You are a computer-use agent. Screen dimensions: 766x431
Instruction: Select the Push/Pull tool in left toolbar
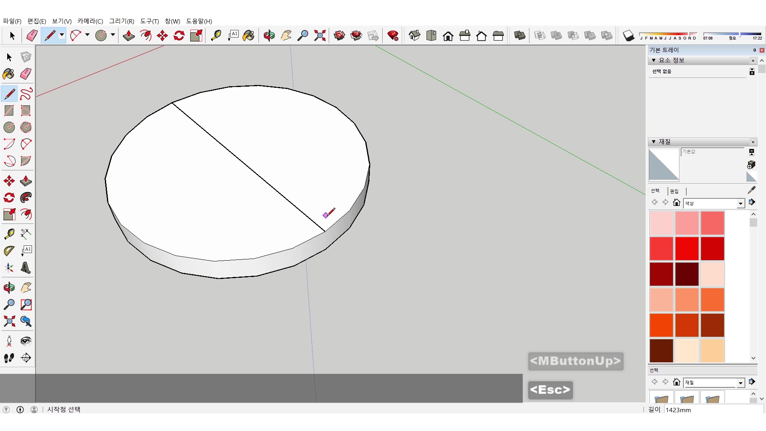(x=26, y=181)
